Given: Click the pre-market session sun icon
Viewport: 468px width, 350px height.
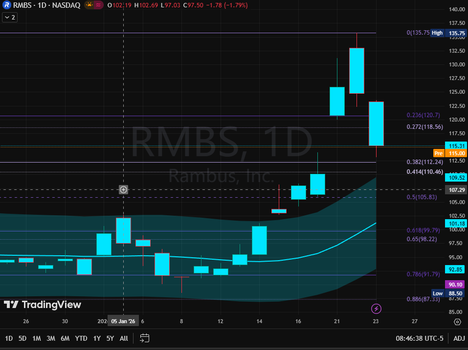Looking at the screenshot, I should point(89,5).
